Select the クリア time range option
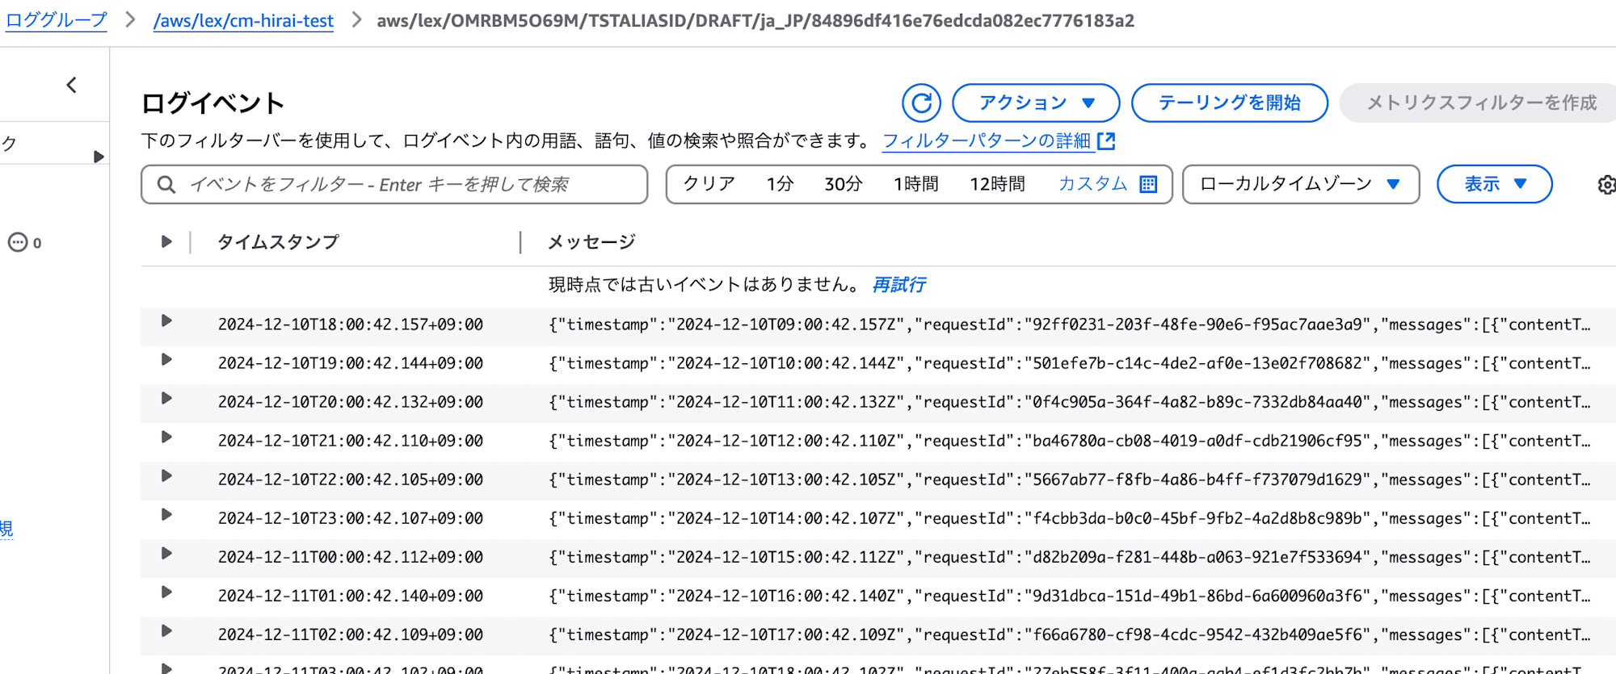This screenshot has width=1616, height=674. pos(709,184)
